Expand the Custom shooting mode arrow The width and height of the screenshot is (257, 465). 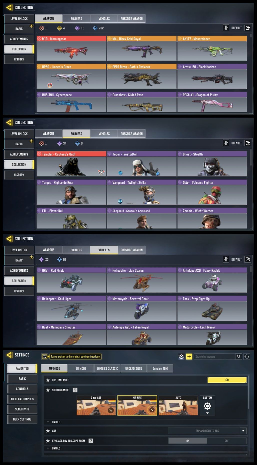(x=207, y=413)
